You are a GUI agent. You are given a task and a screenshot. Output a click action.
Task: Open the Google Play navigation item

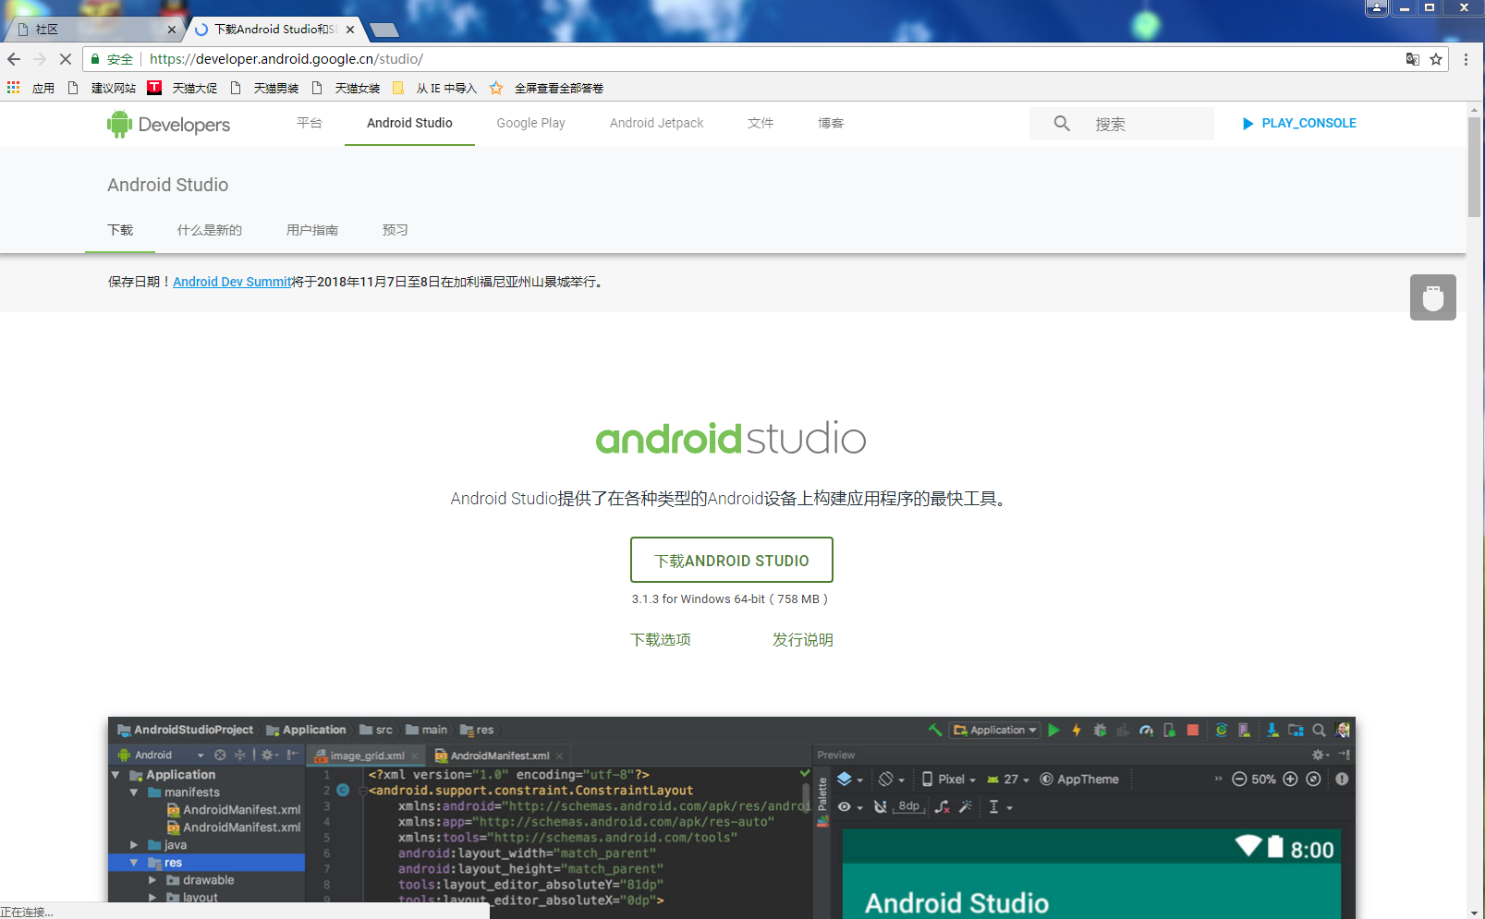tap(530, 123)
